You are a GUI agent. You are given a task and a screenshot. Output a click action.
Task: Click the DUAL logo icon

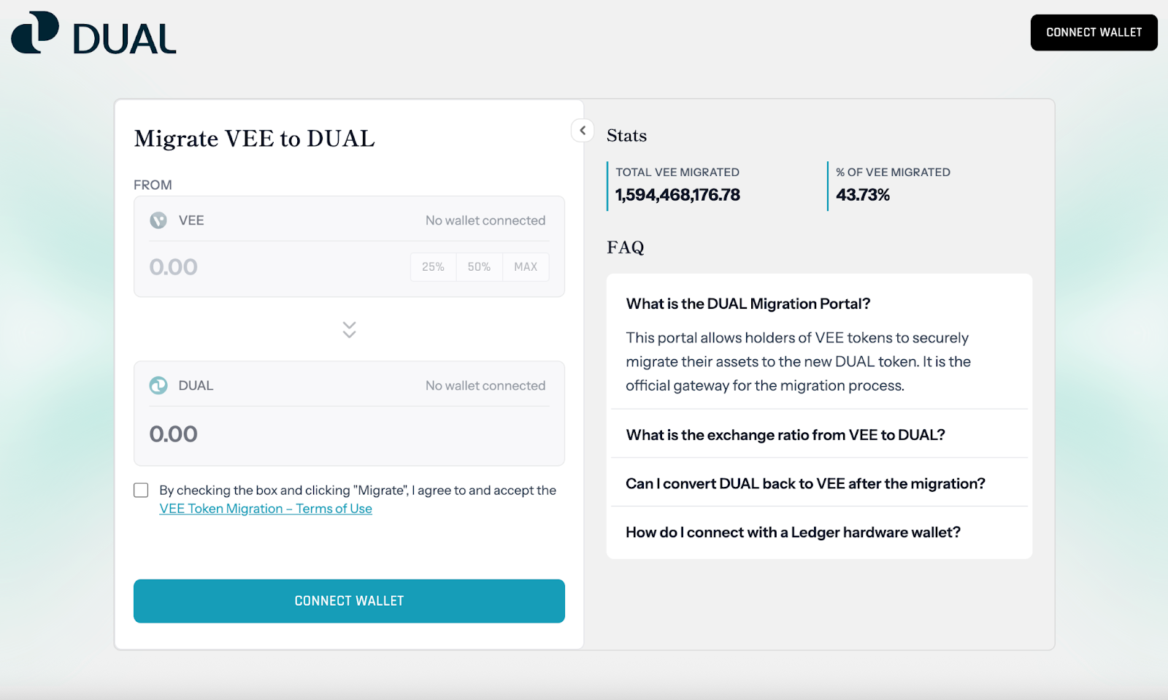(35, 33)
